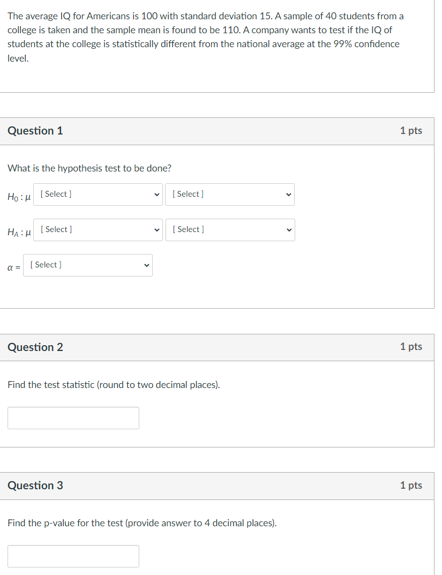Click the 1 pts label of Question 2
442x575 pixels.
(x=411, y=347)
